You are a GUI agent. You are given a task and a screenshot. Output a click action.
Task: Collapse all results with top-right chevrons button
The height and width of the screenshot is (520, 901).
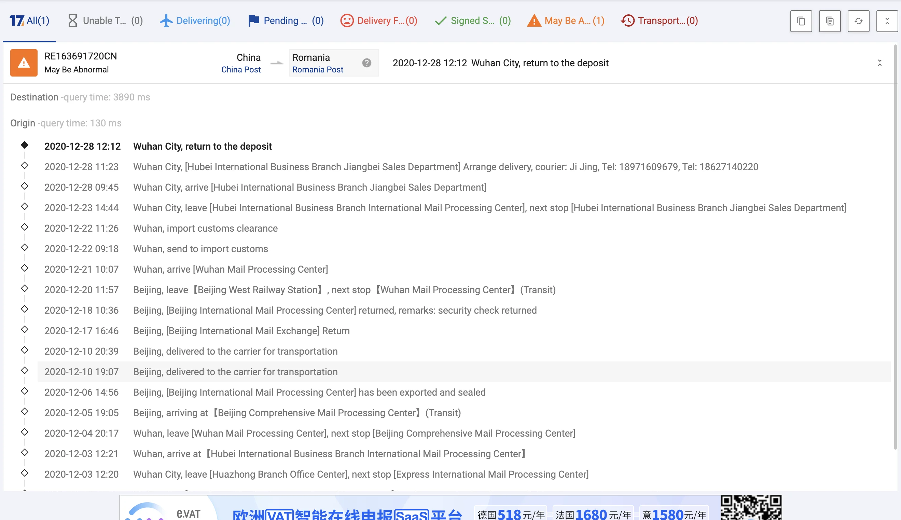tap(887, 21)
